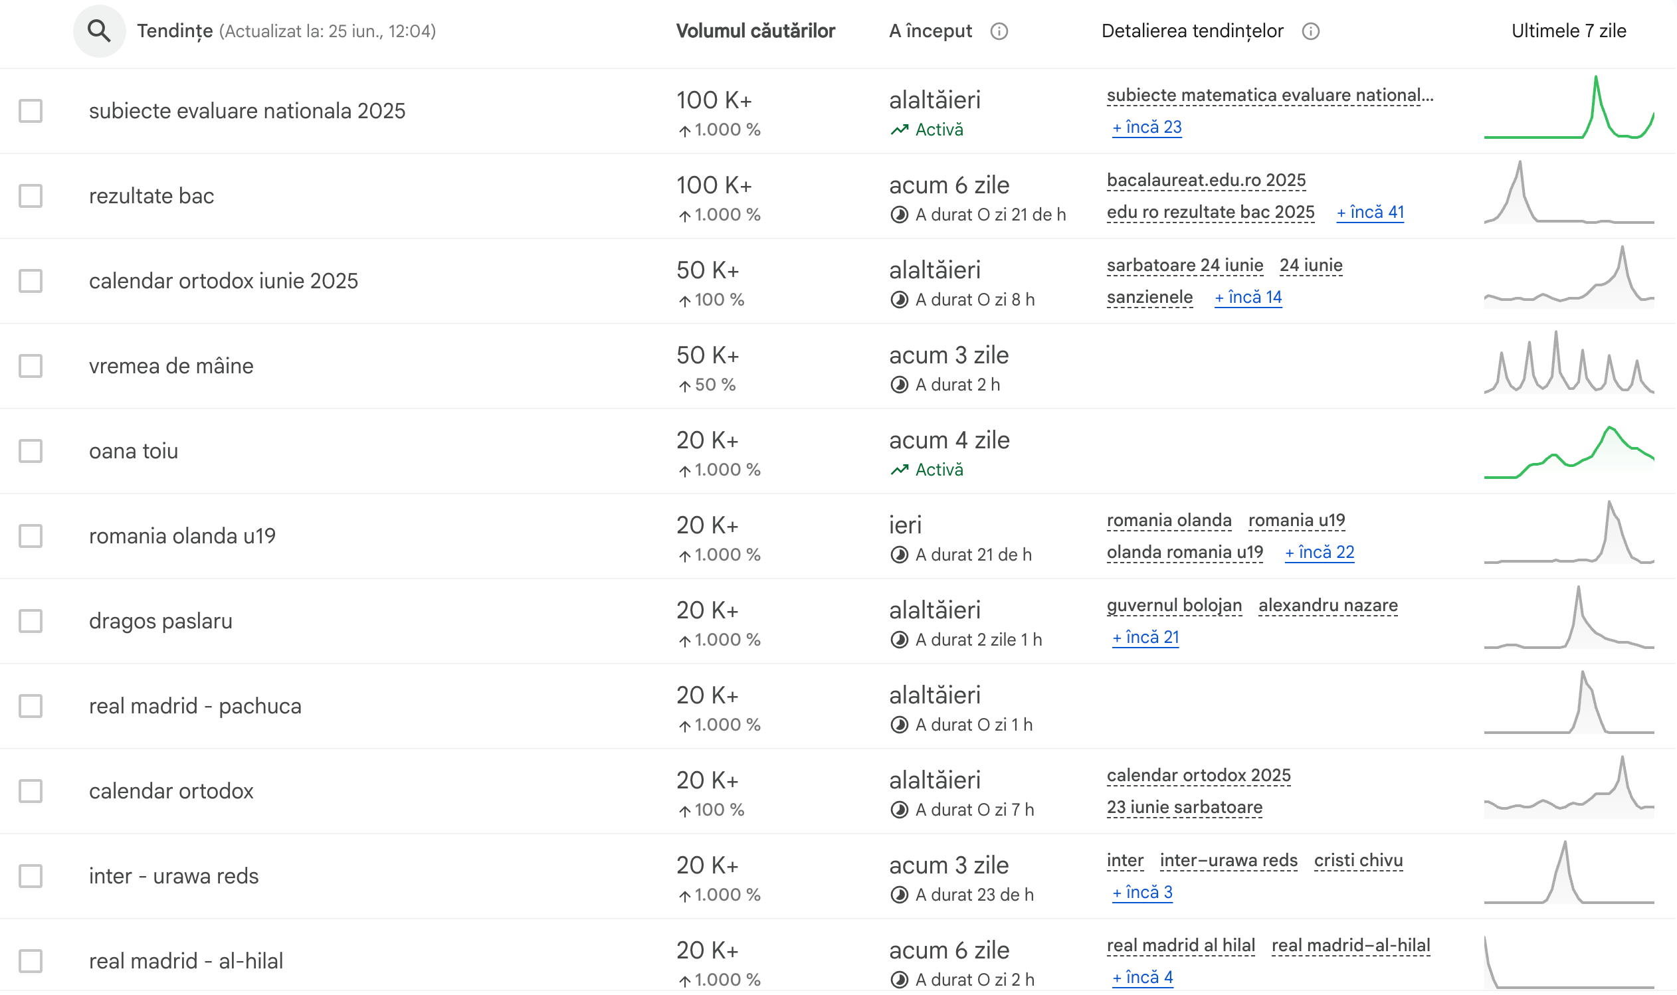Click the duration clock icon in vremea de mâine row
1677x995 pixels.
pyautogui.click(x=899, y=385)
